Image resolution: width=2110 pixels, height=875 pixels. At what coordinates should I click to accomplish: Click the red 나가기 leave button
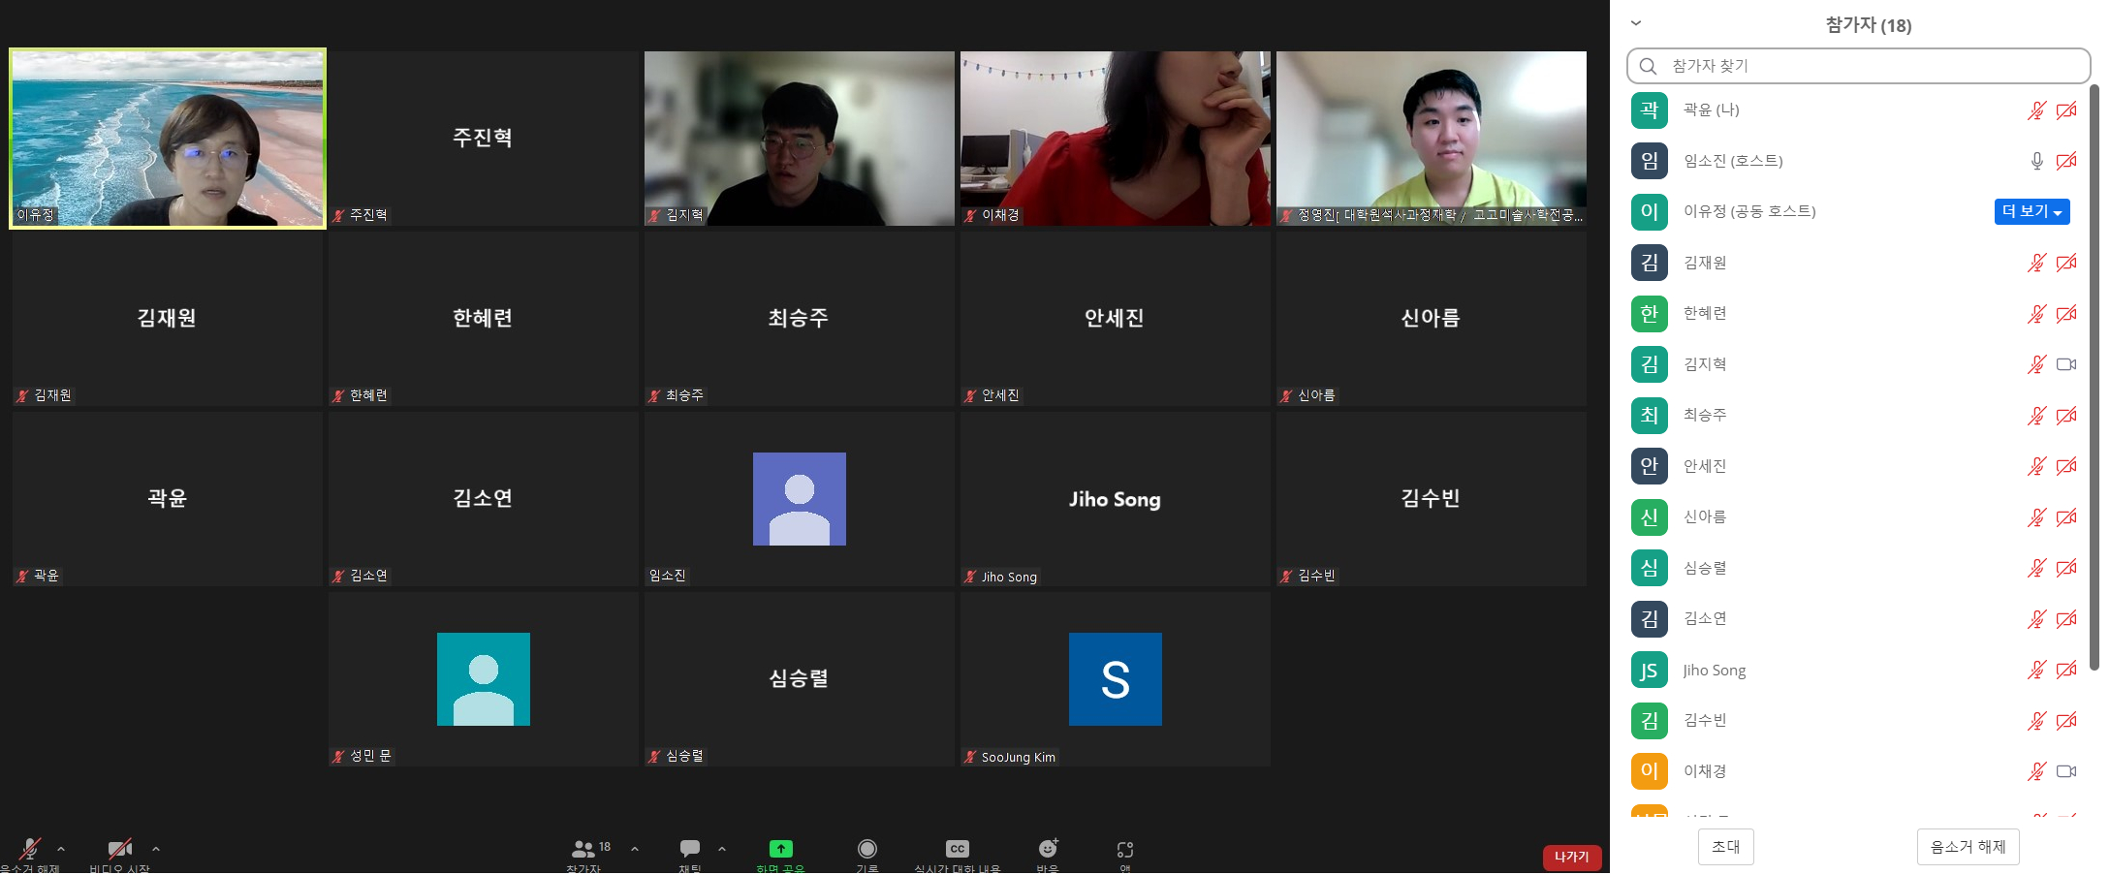1571,857
